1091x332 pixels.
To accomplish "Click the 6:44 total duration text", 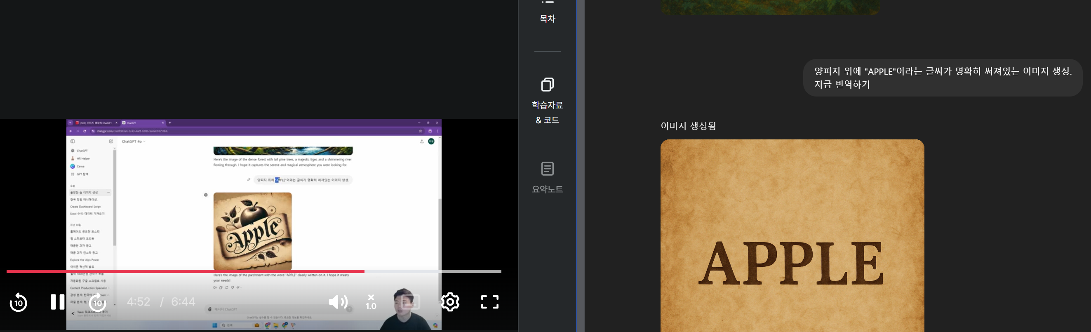I will coord(183,301).
